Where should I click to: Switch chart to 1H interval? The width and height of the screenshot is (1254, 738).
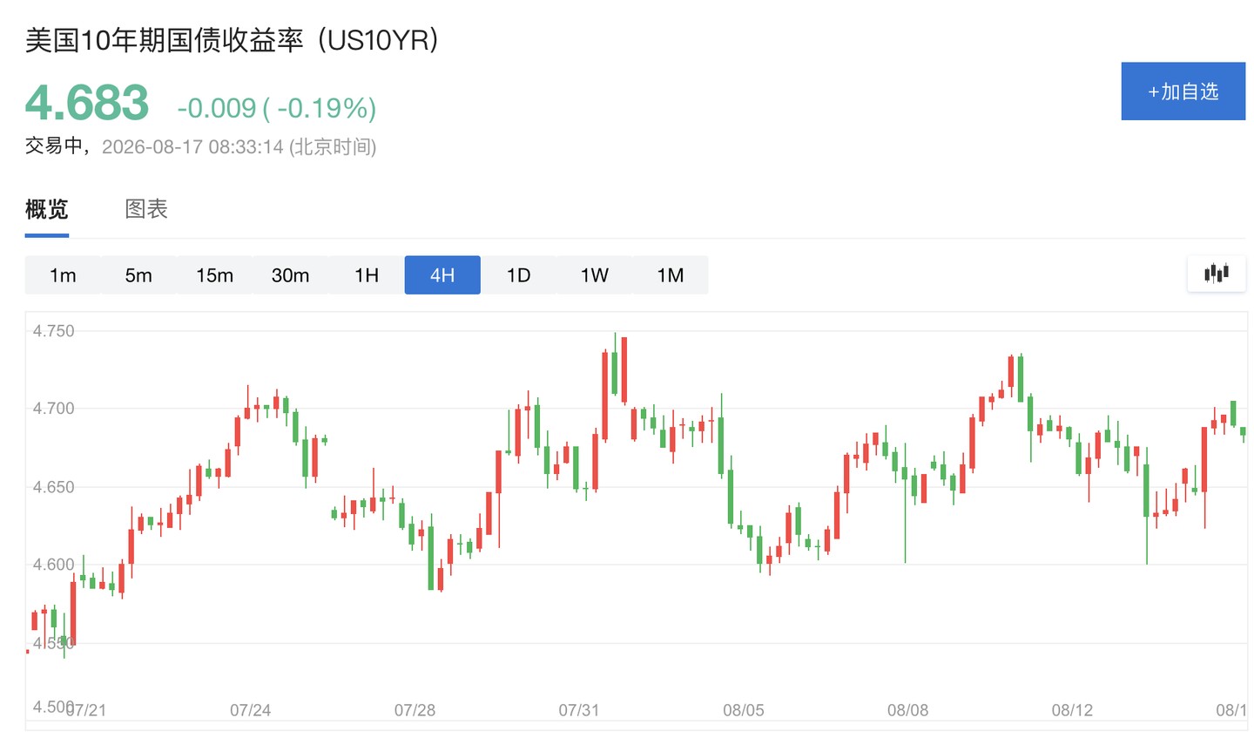(x=367, y=275)
